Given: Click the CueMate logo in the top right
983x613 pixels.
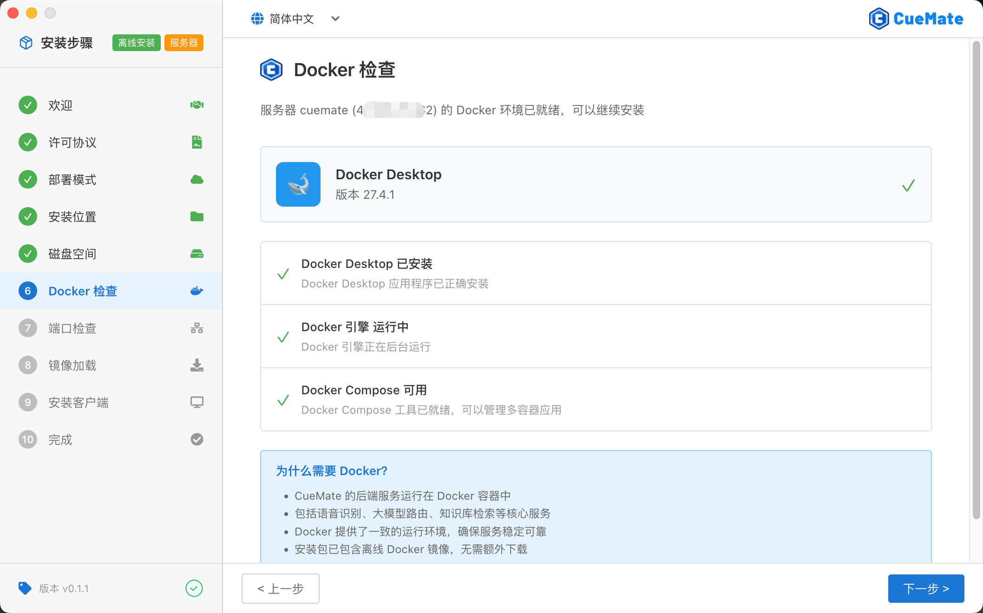Looking at the screenshot, I should coord(916,19).
